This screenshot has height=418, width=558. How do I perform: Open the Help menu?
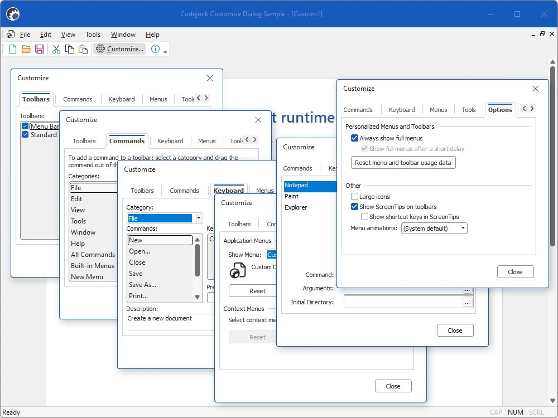152,35
